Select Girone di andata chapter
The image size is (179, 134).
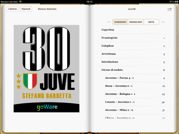pos(132,70)
